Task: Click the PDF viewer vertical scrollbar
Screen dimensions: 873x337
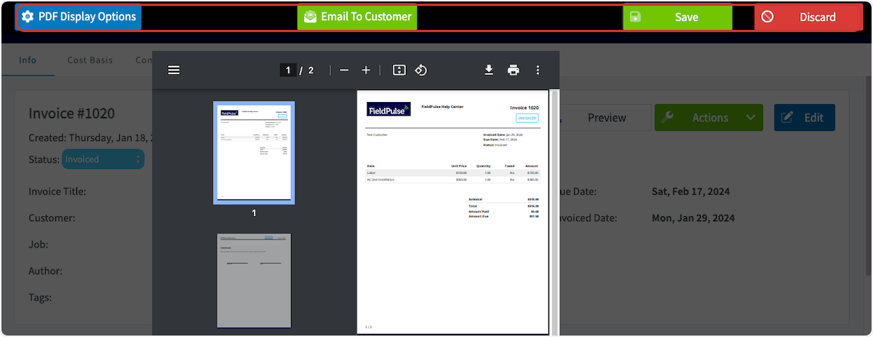Action: [554, 211]
